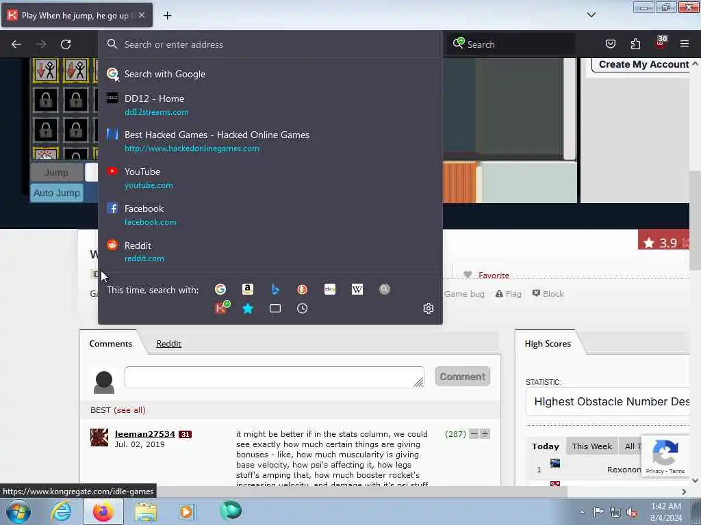Click the muted volume tray icon
Image resolution: width=701 pixels, height=525 pixels.
pyautogui.click(x=632, y=512)
